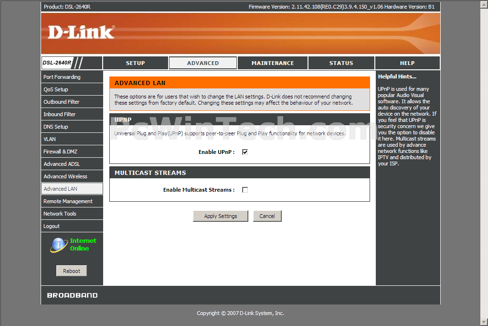Image resolution: width=488 pixels, height=326 pixels.
Task: Open the VLAN settings page
Action: coord(72,139)
